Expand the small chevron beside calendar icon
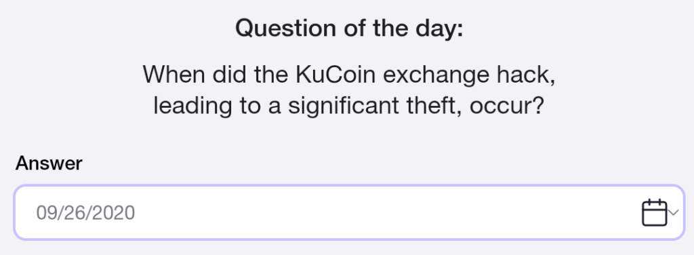The image size is (694, 255). (674, 213)
